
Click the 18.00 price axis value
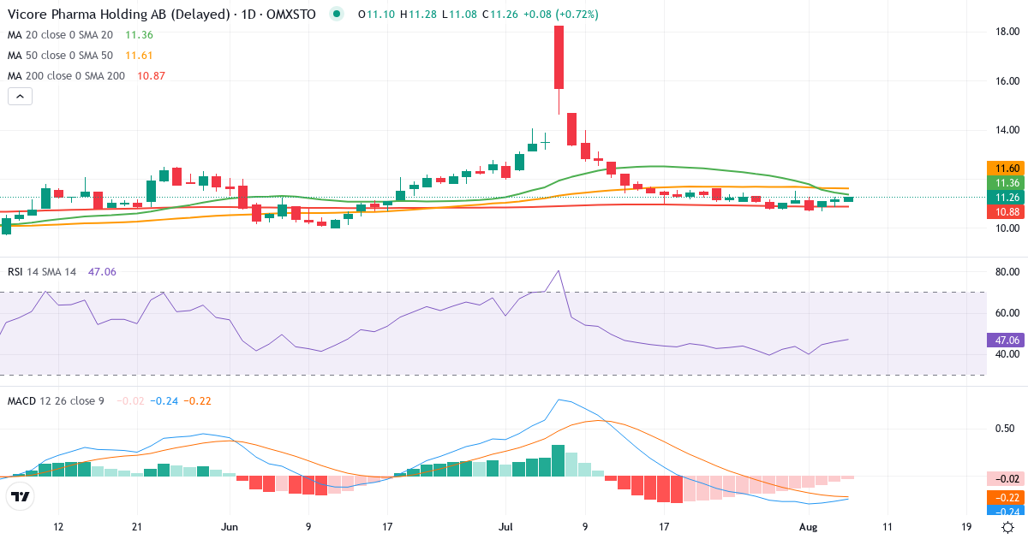click(x=1006, y=33)
